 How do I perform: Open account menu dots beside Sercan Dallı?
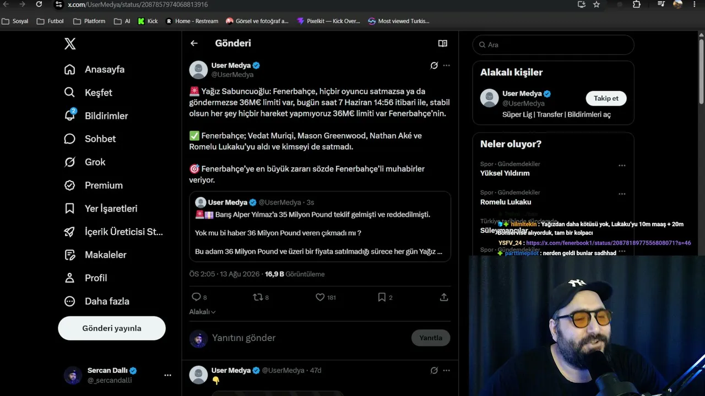coord(167,375)
